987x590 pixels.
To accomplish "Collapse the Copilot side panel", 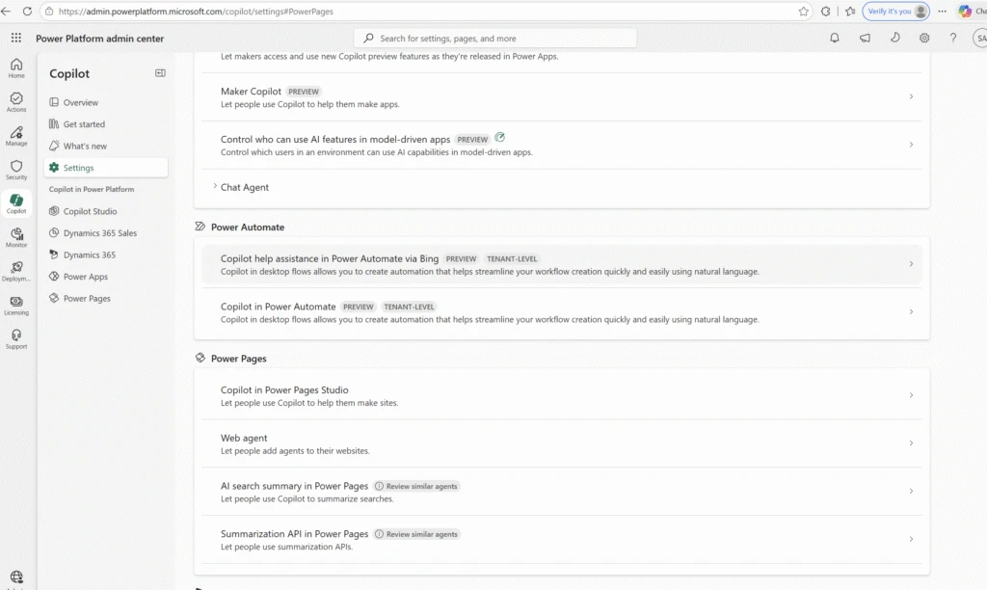I will [x=160, y=73].
